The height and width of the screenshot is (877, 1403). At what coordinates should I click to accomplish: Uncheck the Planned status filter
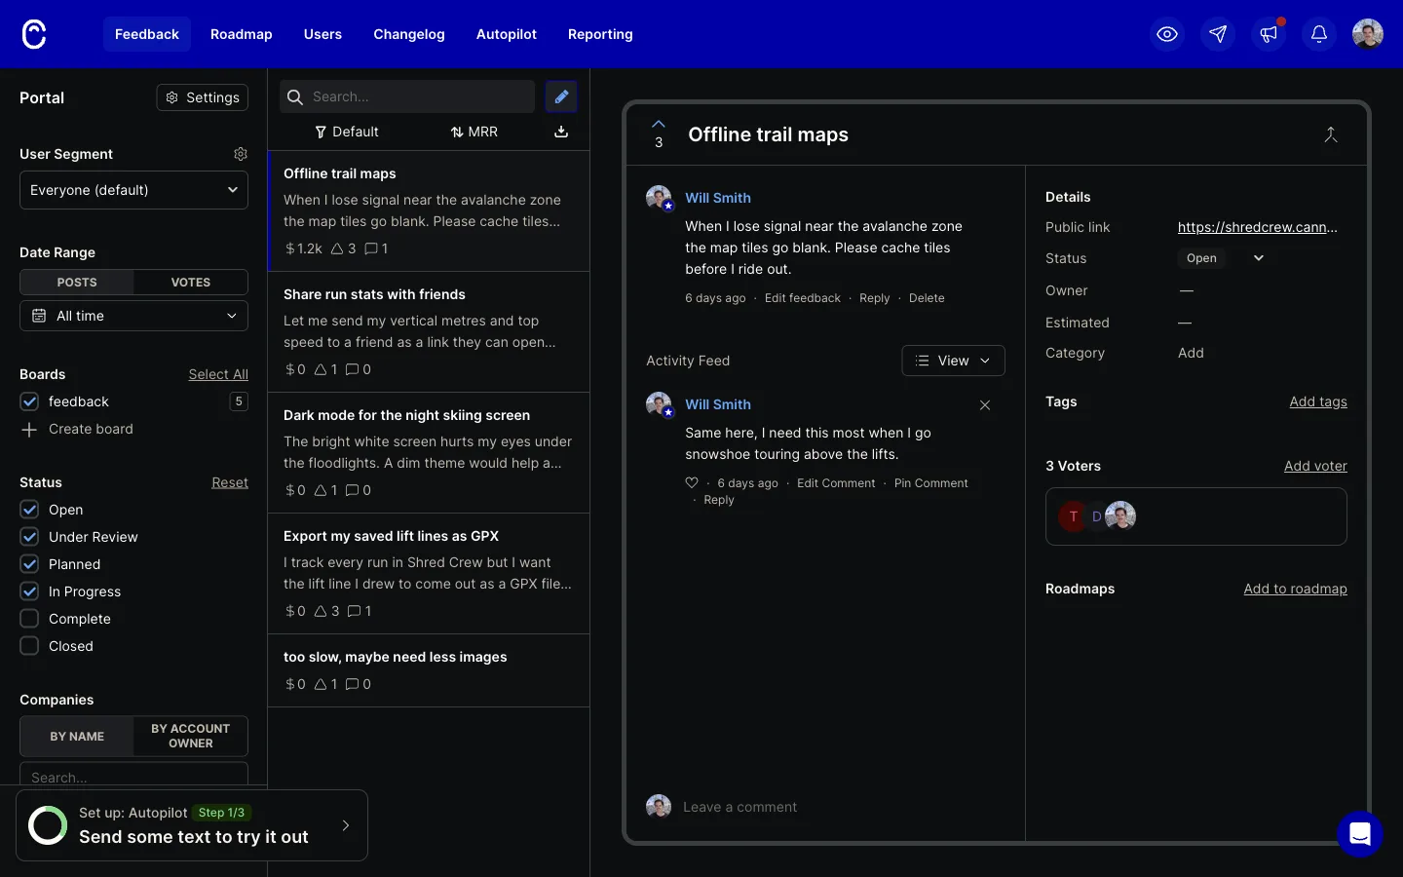29,564
